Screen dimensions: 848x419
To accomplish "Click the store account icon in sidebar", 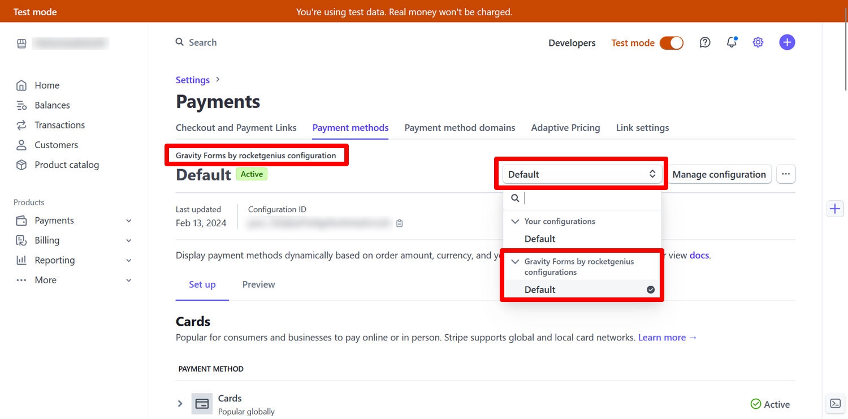I will tap(21, 44).
